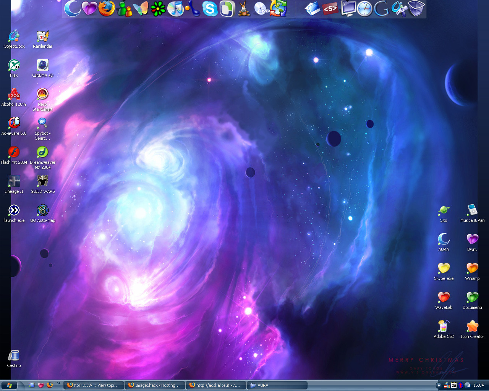Launch eMule donkey icon in the dock
This screenshot has width=489, height=391.
tap(244, 8)
